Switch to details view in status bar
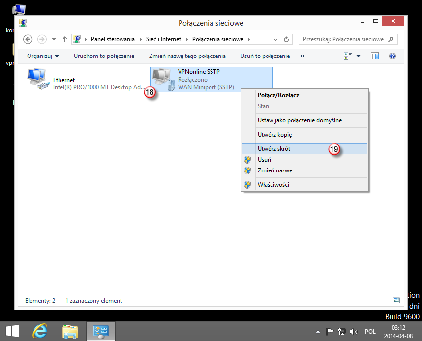Image resolution: width=422 pixels, height=341 pixels. click(x=386, y=300)
